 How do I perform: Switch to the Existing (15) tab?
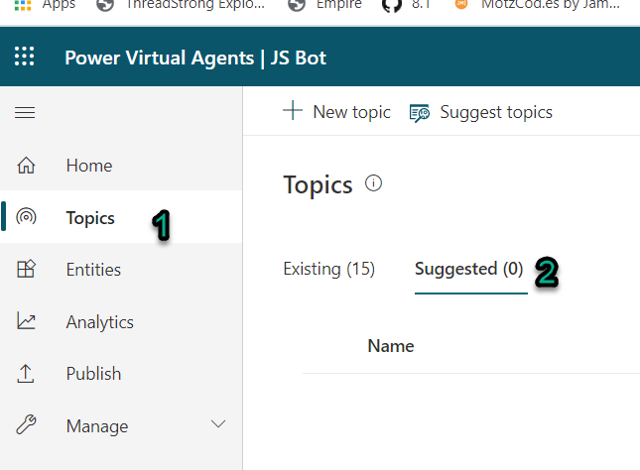(x=329, y=269)
